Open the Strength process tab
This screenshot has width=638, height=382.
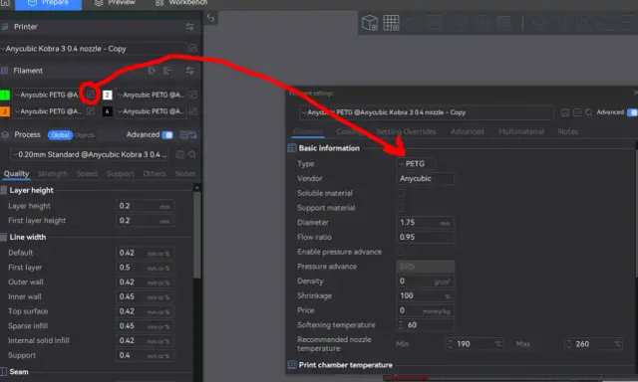coord(53,174)
